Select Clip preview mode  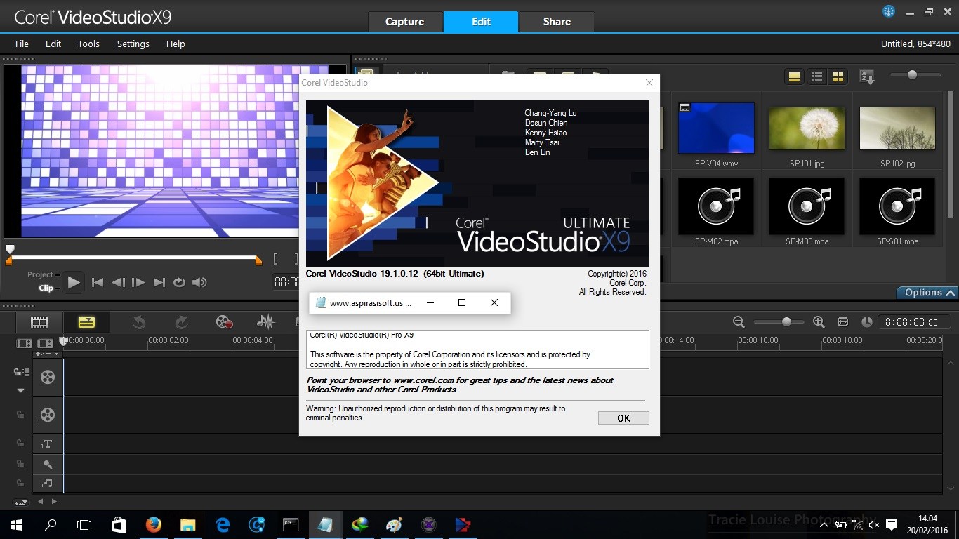(x=46, y=288)
